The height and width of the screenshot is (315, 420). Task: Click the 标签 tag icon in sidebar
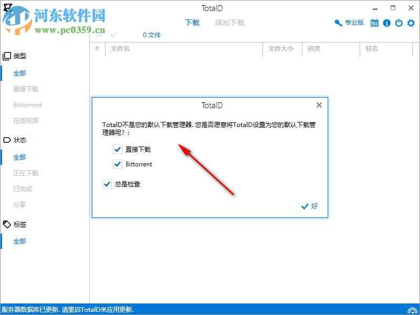(x=7, y=224)
